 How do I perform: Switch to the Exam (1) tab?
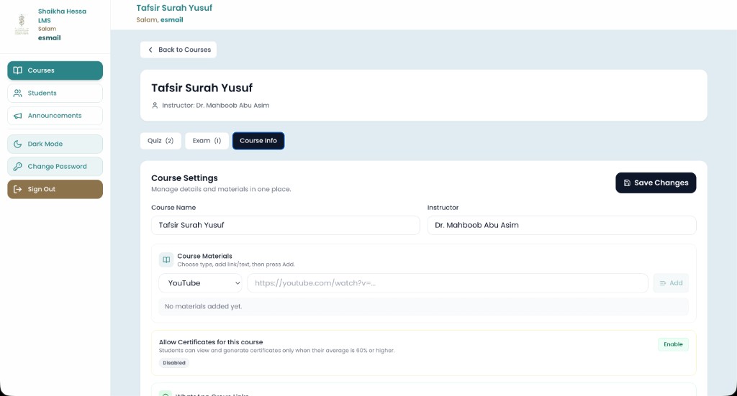[207, 141]
